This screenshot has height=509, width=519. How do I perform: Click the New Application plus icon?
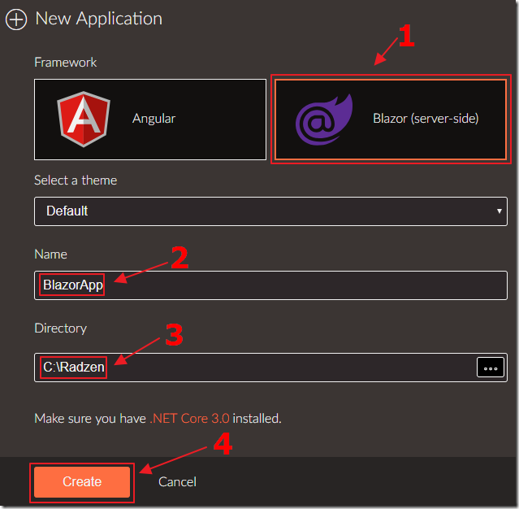coord(16,20)
